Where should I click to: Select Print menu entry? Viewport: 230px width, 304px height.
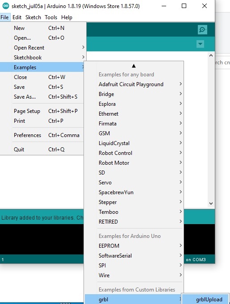(x=42, y=121)
